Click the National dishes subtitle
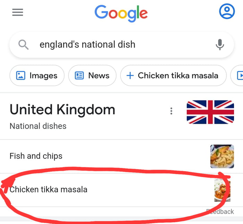 click(38, 126)
